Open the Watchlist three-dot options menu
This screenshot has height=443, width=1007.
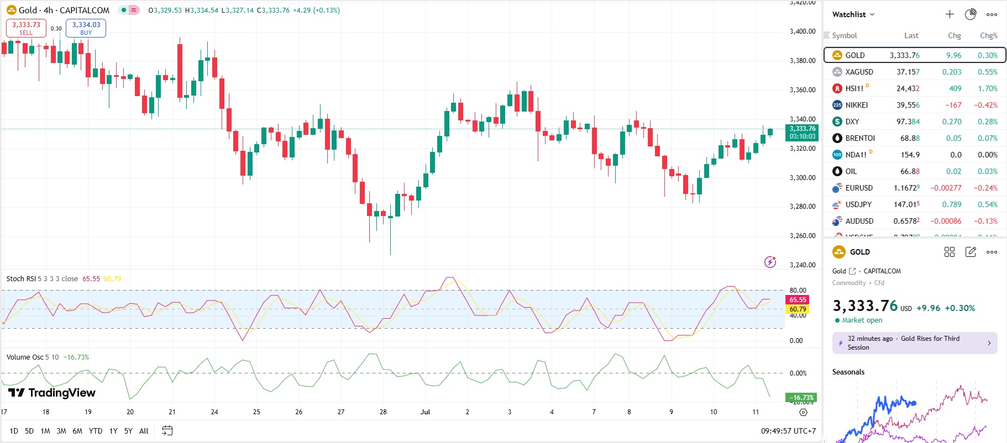coord(992,14)
